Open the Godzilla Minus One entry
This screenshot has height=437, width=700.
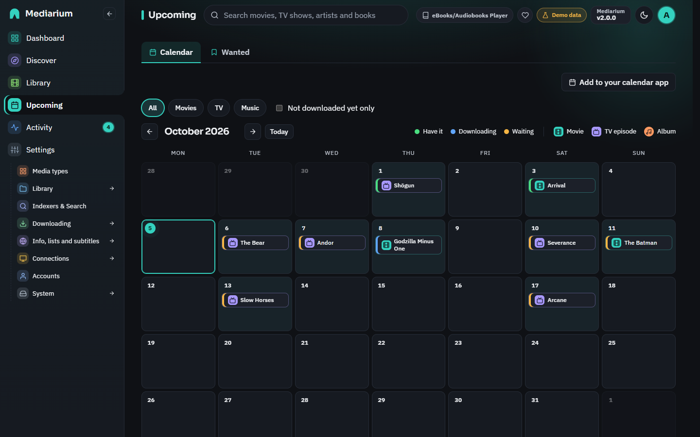[409, 245]
